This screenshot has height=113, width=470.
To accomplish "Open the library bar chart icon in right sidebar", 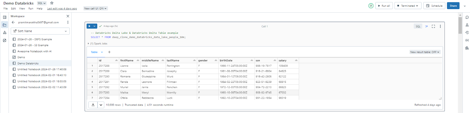I will [467, 48].
